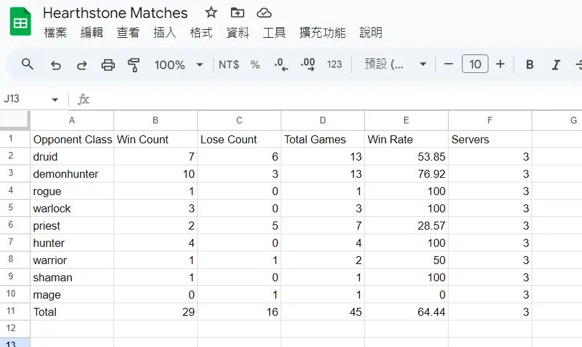Open the move-to-folder icon
Image resolution: width=582 pixels, height=347 pixels.
point(237,13)
